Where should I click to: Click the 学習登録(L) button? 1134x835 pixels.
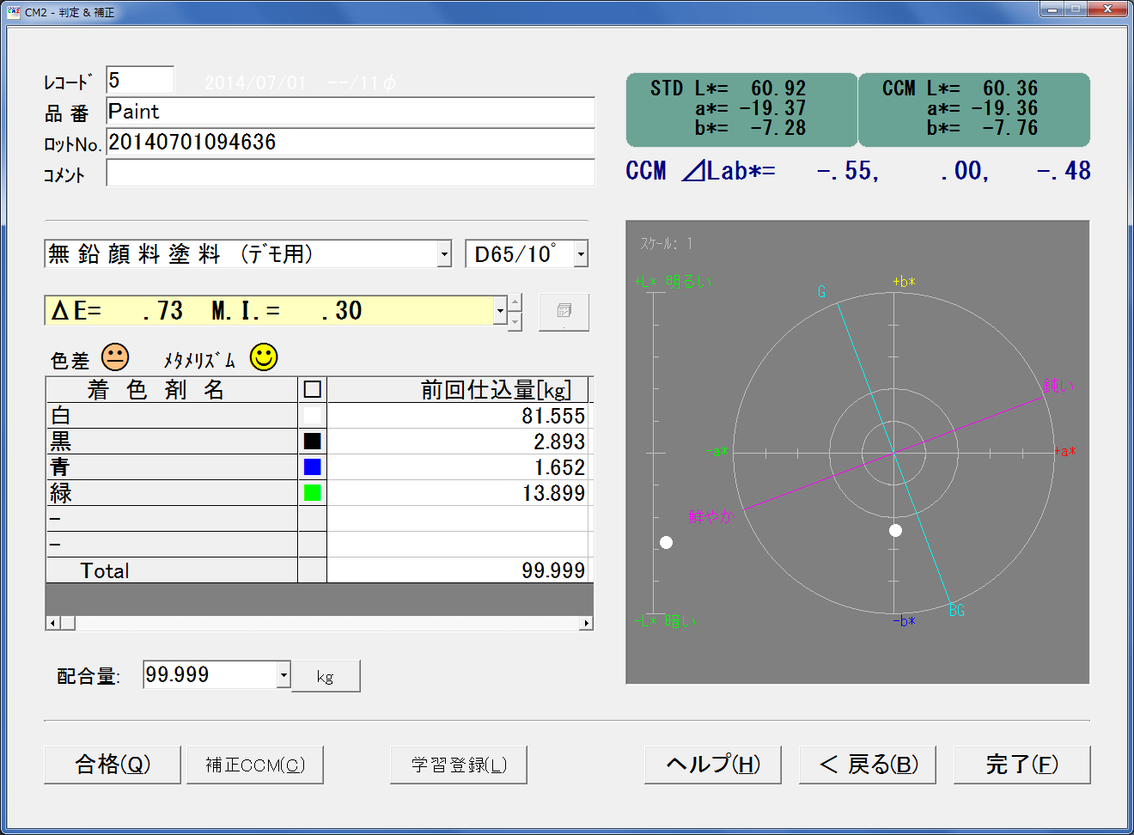[459, 764]
